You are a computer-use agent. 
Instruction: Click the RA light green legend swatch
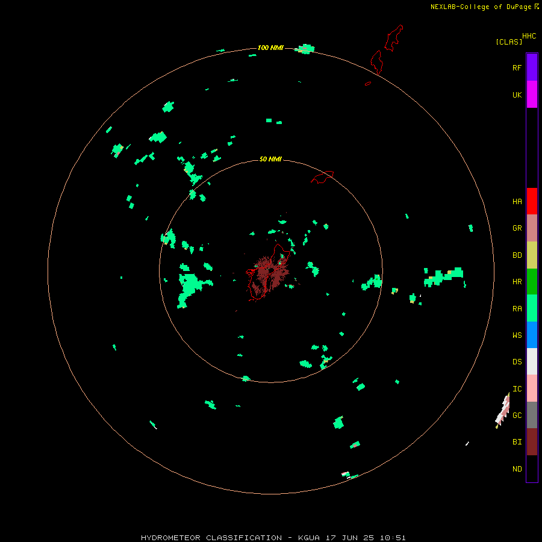click(532, 308)
